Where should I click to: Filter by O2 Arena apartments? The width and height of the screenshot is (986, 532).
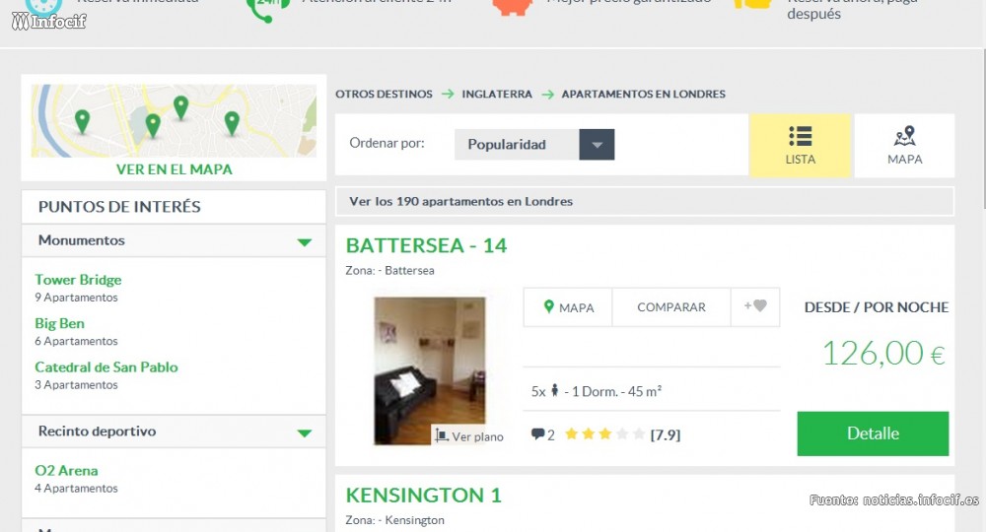(x=66, y=471)
